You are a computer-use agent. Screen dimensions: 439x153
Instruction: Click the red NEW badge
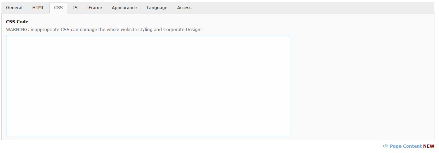point(429,146)
